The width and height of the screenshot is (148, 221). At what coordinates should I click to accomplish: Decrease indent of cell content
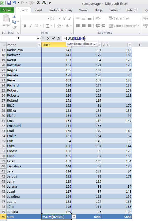click(98, 26)
